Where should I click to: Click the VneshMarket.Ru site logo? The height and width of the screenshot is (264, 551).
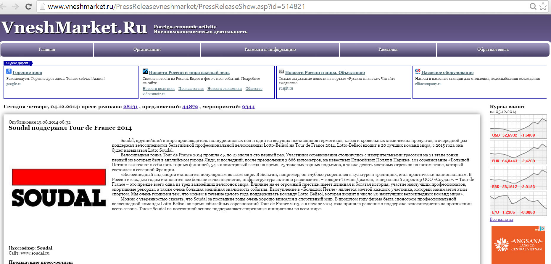click(74, 27)
